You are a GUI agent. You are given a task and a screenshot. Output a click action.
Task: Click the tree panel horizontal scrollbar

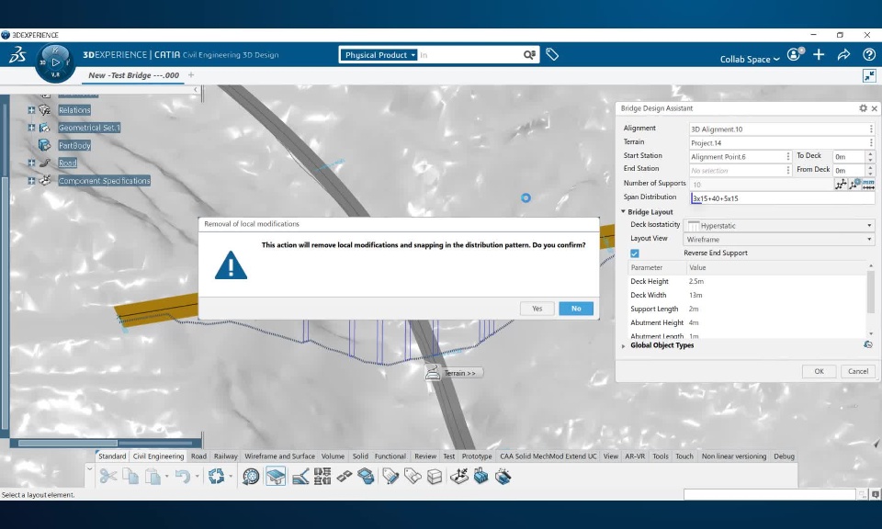click(x=67, y=443)
